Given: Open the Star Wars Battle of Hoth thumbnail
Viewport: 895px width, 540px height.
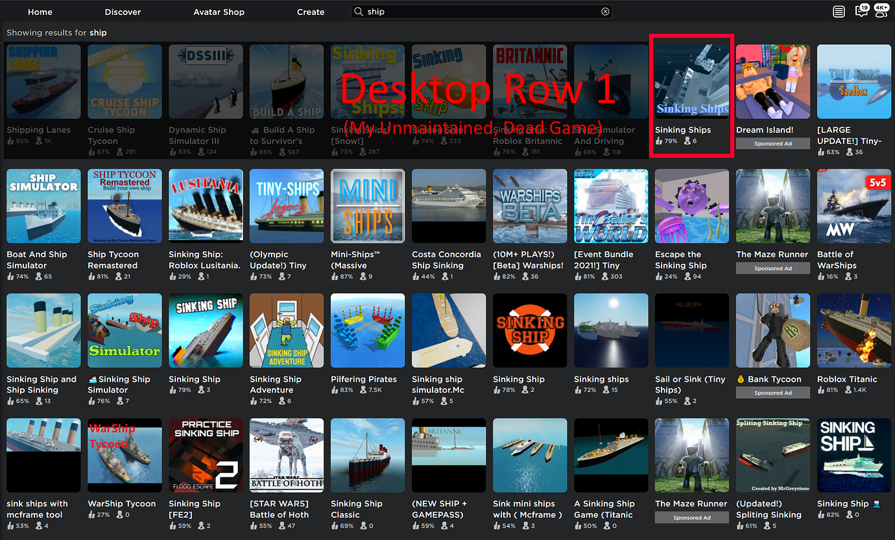Looking at the screenshot, I should pyautogui.click(x=287, y=456).
